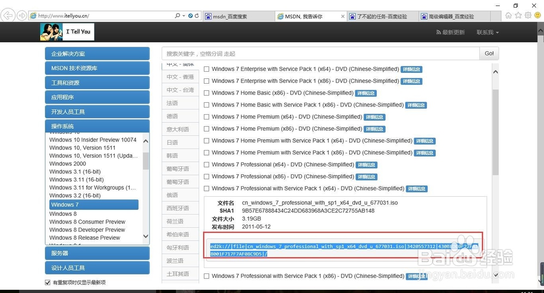Select the 日语 language tab
The image size is (544, 293).
click(180, 142)
